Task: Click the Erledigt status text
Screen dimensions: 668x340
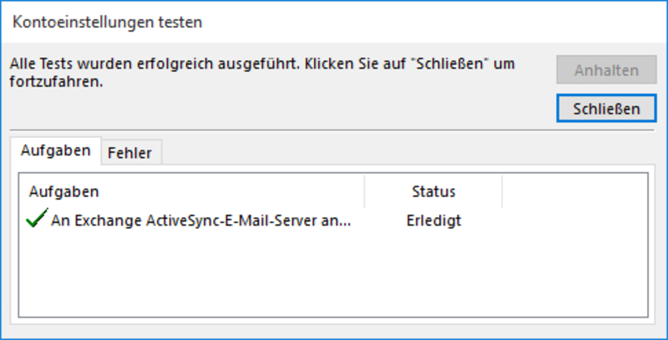Action: click(x=433, y=221)
